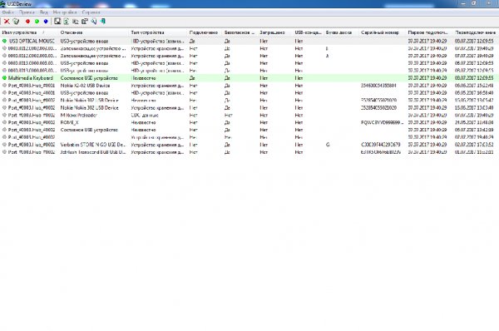Click the red dot disable-device toolbar icon
The width and height of the screenshot is (499, 331).
pyautogui.click(x=27, y=22)
